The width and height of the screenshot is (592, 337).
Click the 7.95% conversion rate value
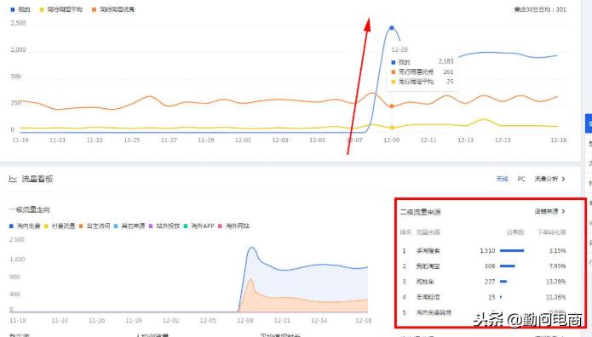(557, 266)
